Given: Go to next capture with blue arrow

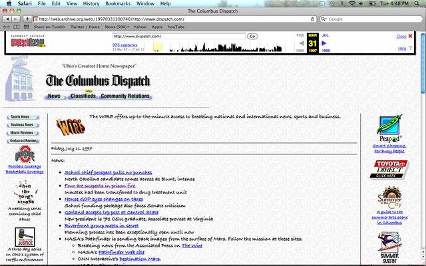Looking at the screenshot, I should [x=324, y=43].
